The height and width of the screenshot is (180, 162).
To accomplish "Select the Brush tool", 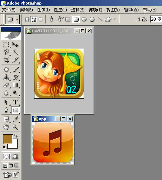I will (x=15, y=69).
